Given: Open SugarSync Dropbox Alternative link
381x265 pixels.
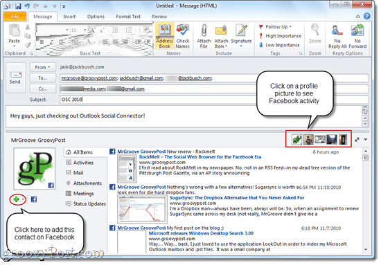Looking at the screenshot, I should click(237, 198).
